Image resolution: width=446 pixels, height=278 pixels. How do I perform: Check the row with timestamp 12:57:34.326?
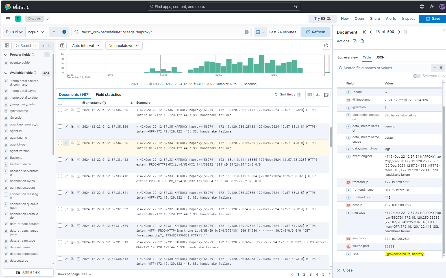tap(60, 143)
